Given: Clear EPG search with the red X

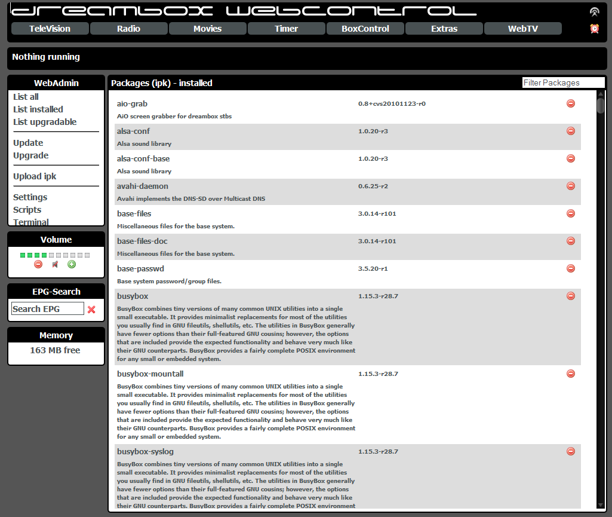Looking at the screenshot, I should point(92,310).
